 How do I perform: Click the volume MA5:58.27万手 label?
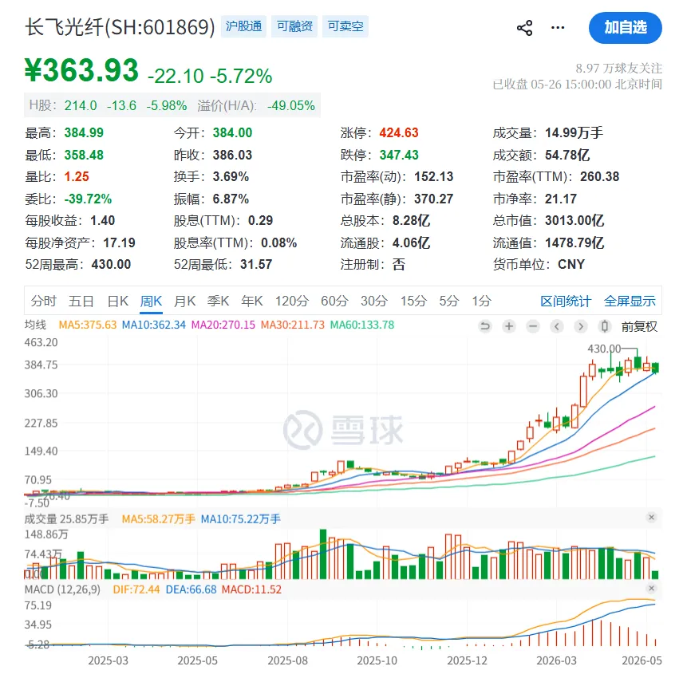[159, 519]
